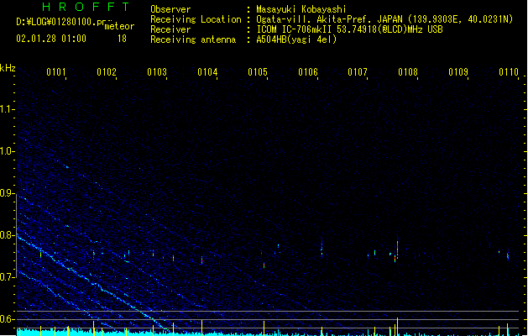Click the 0104 time marker
Viewport: 528px width, 336px height.
pos(207,72)
